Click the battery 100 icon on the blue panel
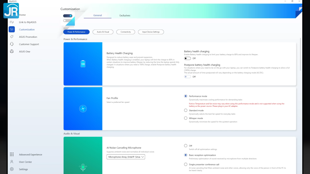The width and height of the screenshot is (310, 174). [83, 64]
